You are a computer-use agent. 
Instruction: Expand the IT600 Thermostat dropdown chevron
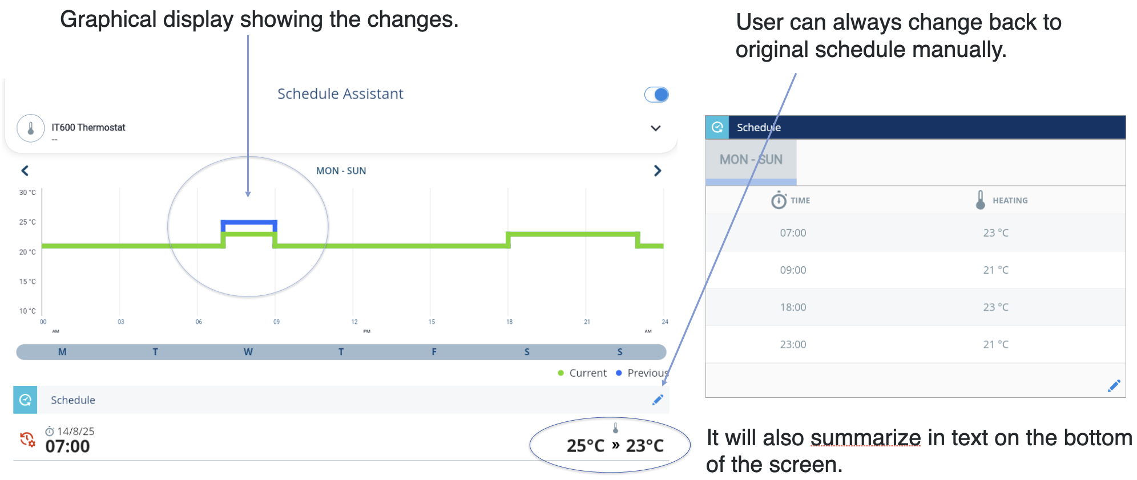(656, 128)
